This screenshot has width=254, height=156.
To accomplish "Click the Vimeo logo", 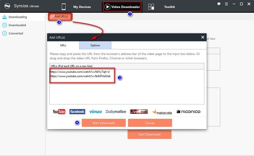I will pos(95,112).
